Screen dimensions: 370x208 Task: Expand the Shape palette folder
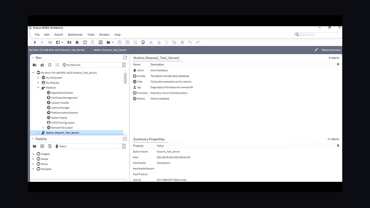click(x=33, y=159)
